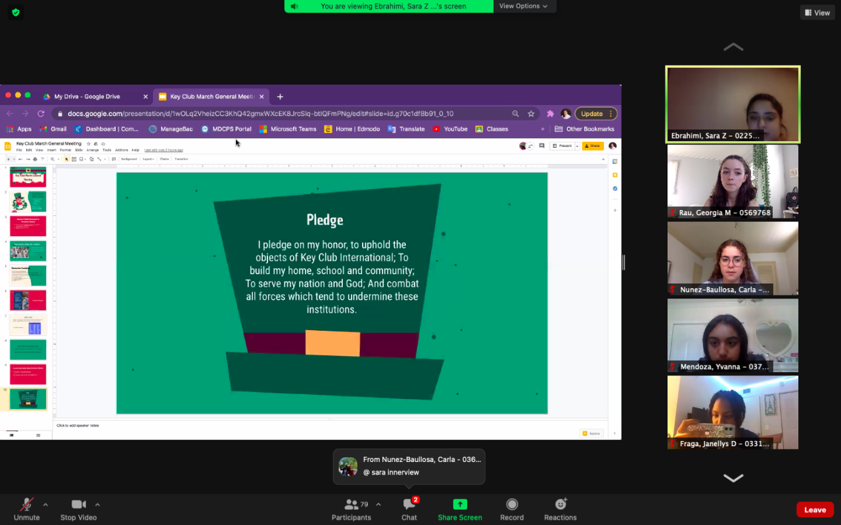Open the Insert menu in Slides

click(x=52, y=150)
